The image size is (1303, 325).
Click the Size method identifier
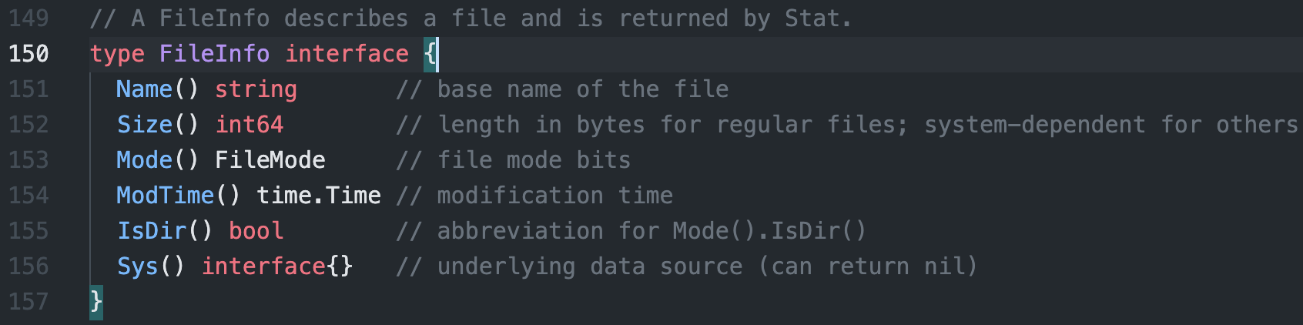pyautogui.click(x=145, y=125)
